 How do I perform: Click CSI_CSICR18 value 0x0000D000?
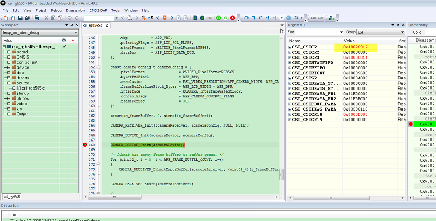pyautogui.click(x=355, y=114)
